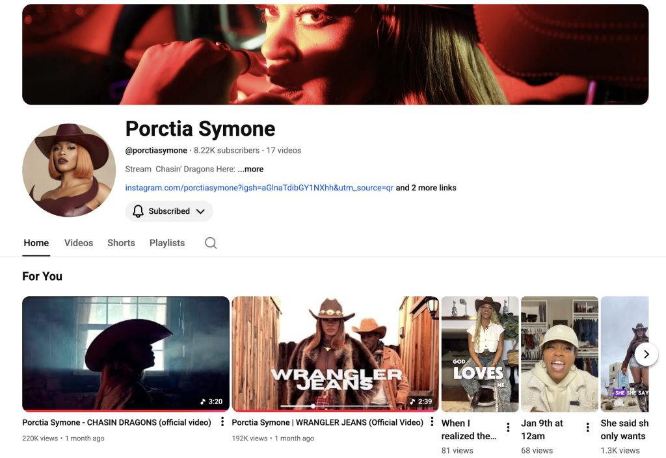The height and width of the screenshot is (458, 666).
Task: Open the Shorts tab
Action: (121, 242)
